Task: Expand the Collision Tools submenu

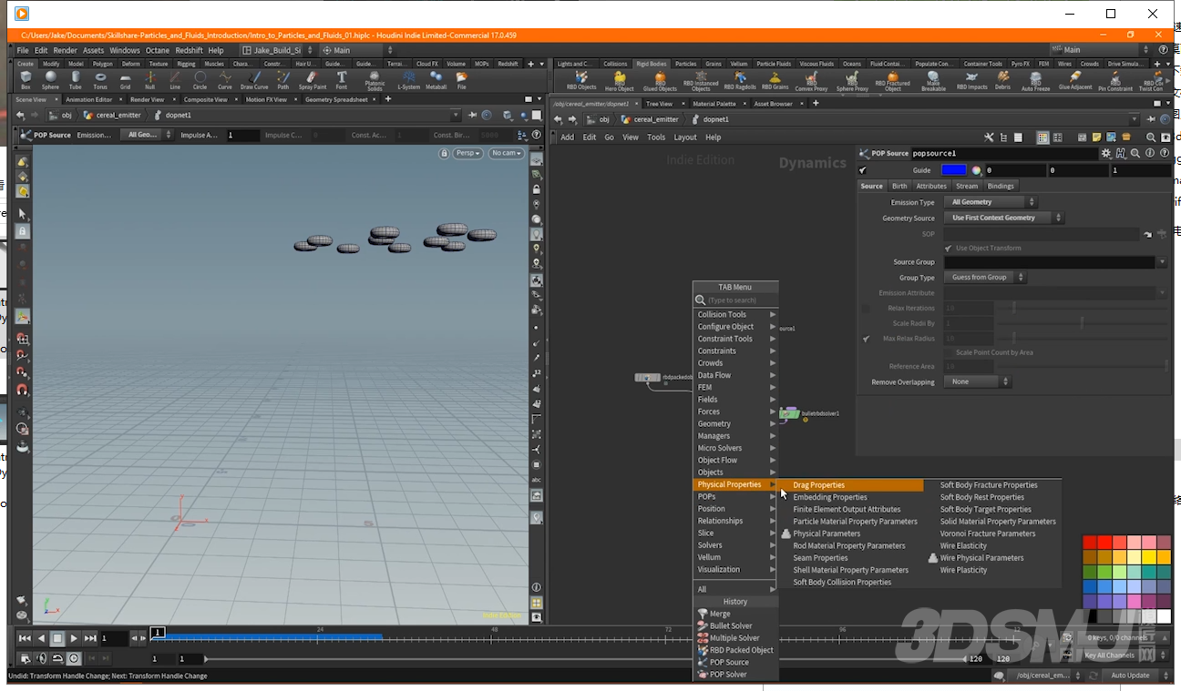Action: coord(736,314)
